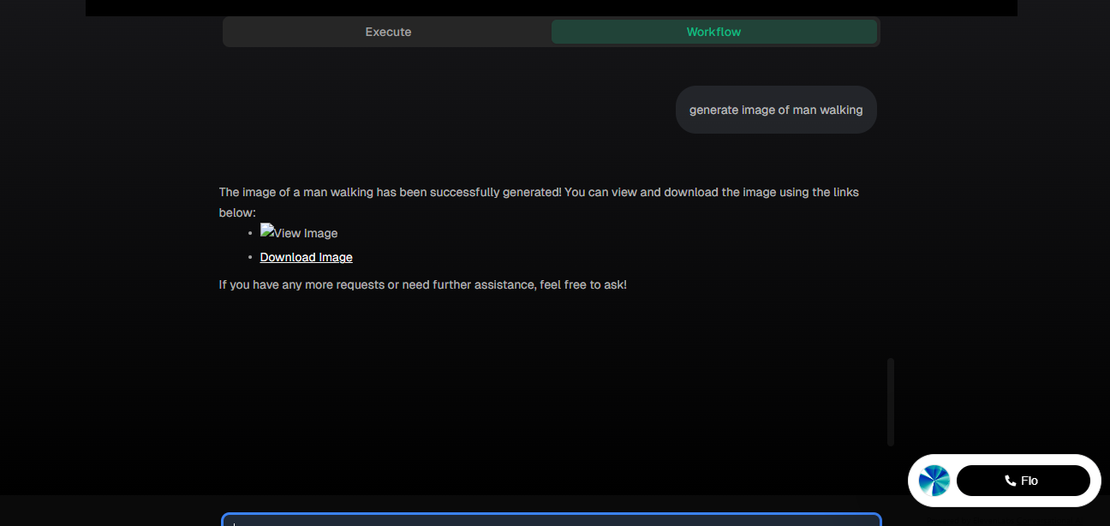Click the empty chat area under the response
The height and width of the screenshot is (526, 1110).
click(548, 386)
